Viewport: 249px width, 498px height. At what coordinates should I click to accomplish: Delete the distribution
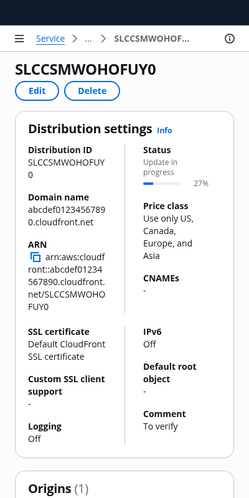pyautogui.click(x=92, y=91)
